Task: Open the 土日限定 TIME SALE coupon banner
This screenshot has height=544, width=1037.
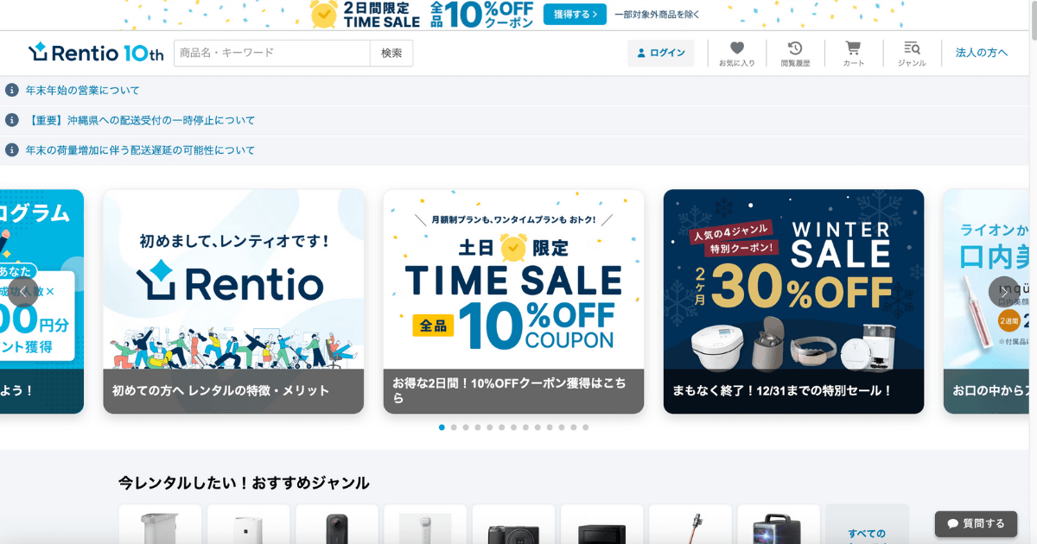Action: (x=513, y=301)
